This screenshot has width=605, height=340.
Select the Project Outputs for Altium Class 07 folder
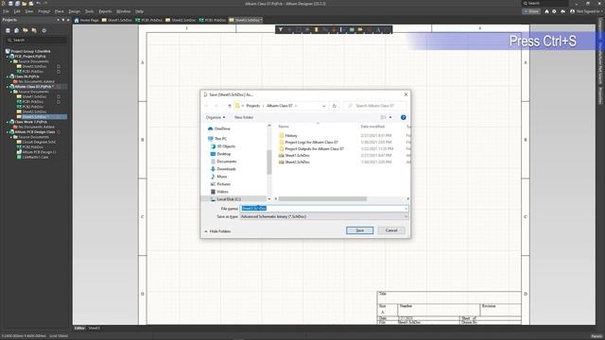tap(311, 149)
